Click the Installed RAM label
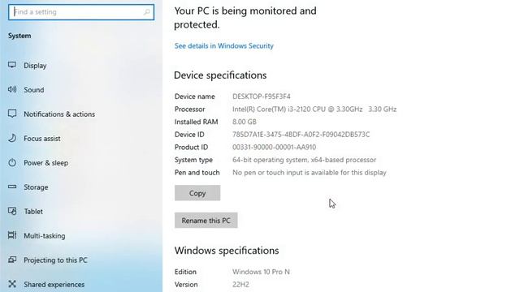The image size is (520, 292). pos(196,122)
